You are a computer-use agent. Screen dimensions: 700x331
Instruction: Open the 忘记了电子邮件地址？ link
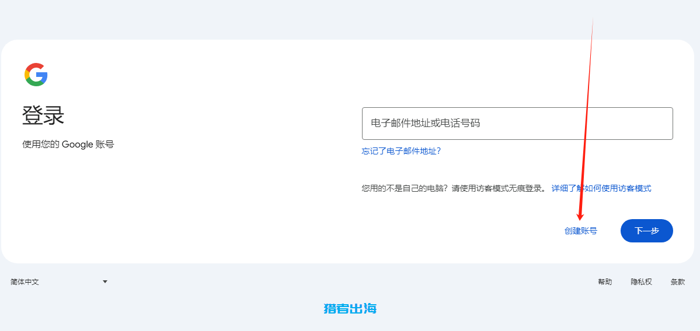point(401,151)
